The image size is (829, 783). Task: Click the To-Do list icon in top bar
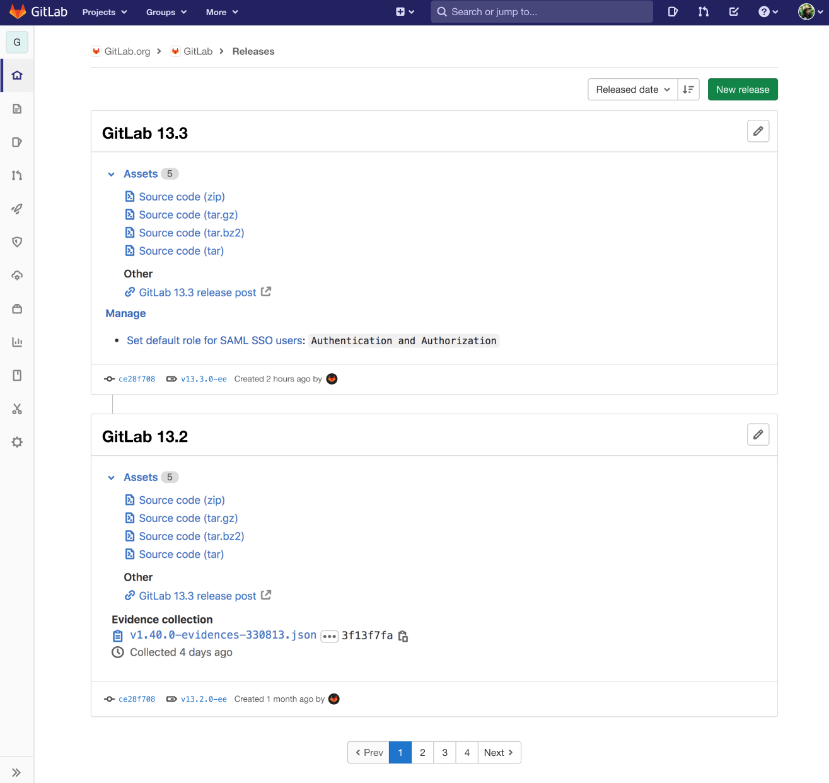733,11
